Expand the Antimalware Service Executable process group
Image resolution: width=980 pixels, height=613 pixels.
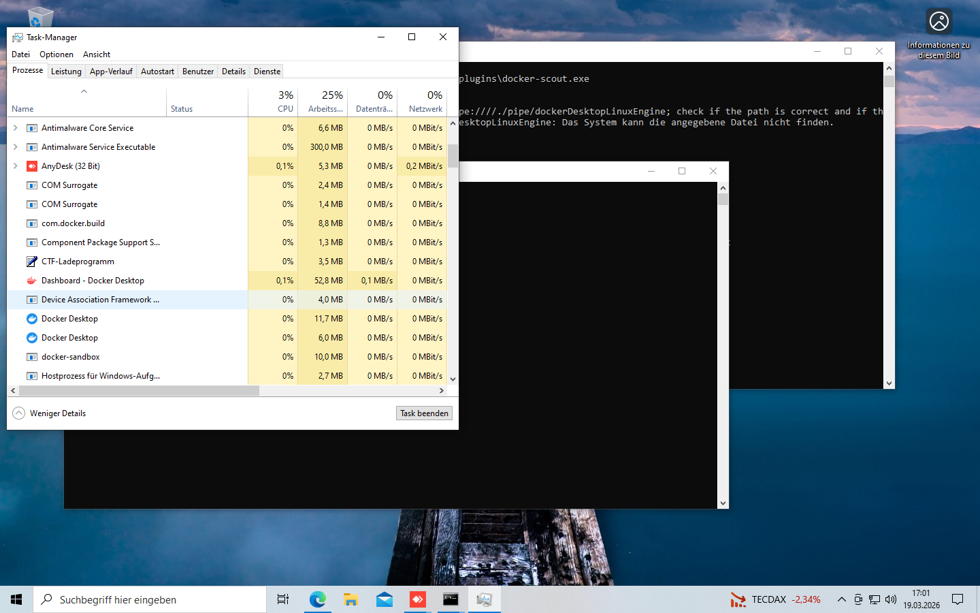tap(16, 147)
